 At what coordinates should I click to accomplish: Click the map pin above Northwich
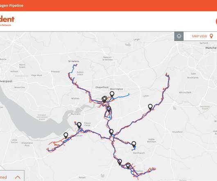pyautogui.click(x=134, y=145)
